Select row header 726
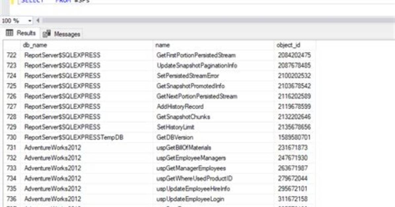 12,96
